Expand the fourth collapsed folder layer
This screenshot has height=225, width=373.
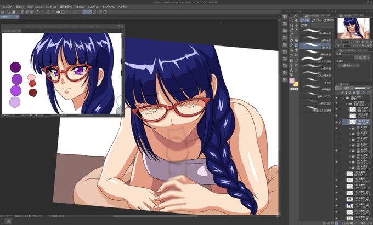coord(350,145)
